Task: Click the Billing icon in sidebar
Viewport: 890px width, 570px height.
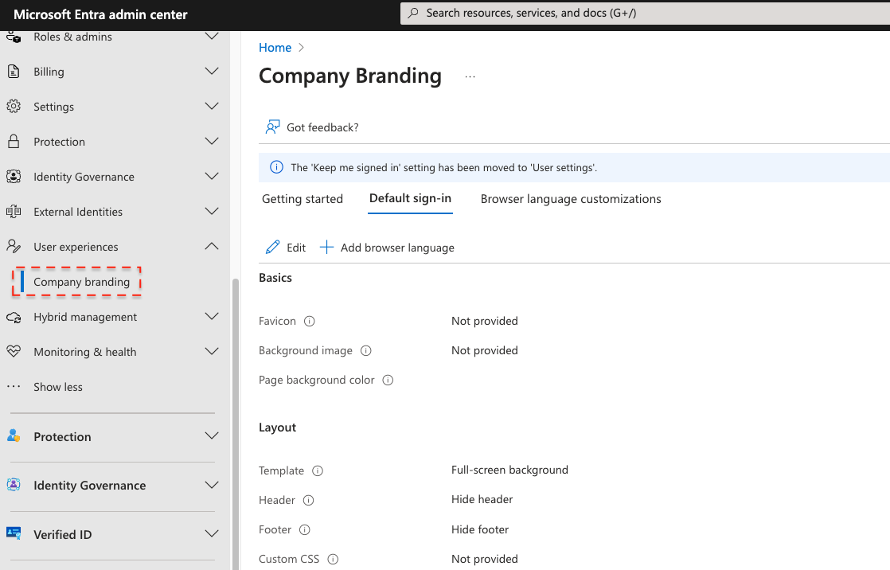Action: 14,72
